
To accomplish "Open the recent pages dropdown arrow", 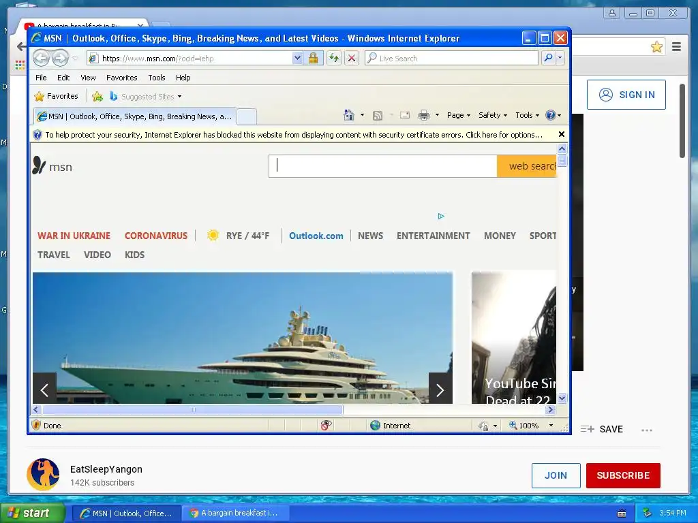I will coord(75,59).
